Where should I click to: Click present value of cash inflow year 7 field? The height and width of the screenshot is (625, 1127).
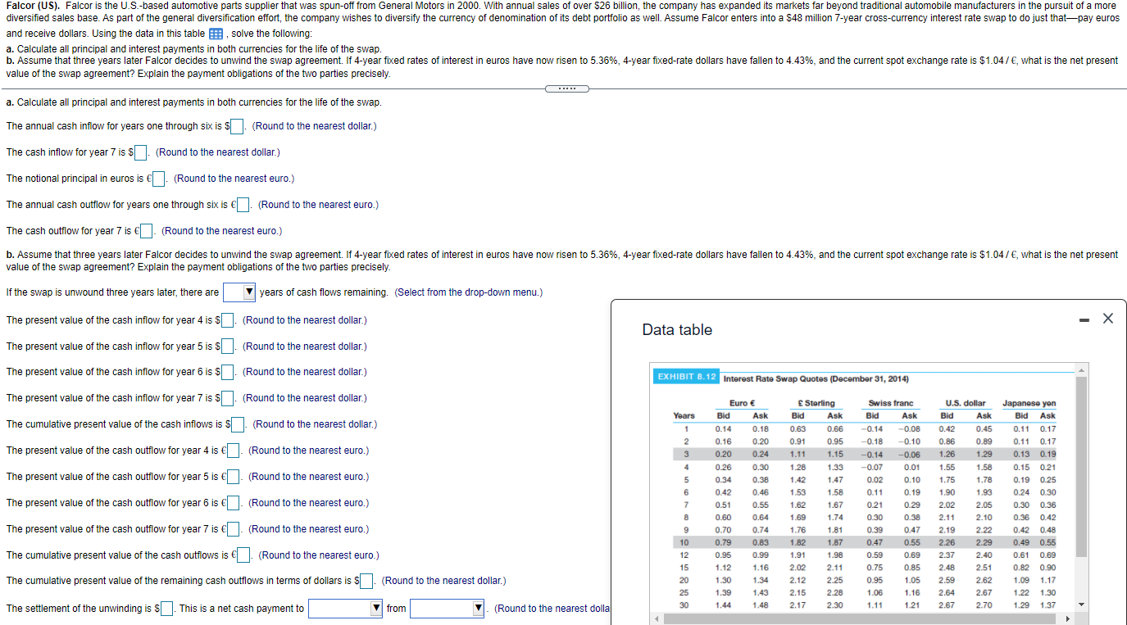[228, 398]
